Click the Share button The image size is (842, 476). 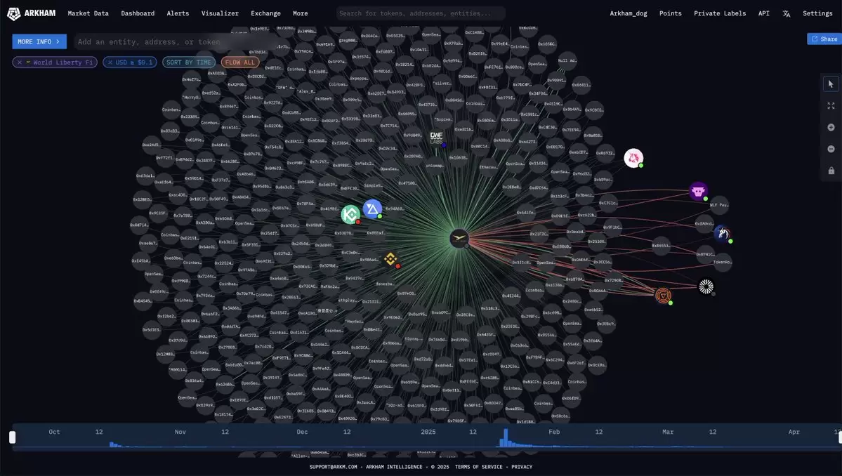point(824,39)
